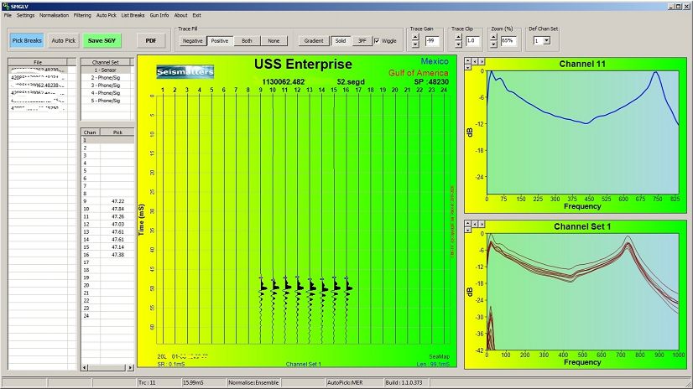
Task: Select Positive trace fill
Action: (x=220, y=40)
